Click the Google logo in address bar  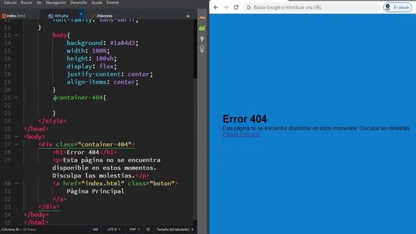click(x=248, y=7)
